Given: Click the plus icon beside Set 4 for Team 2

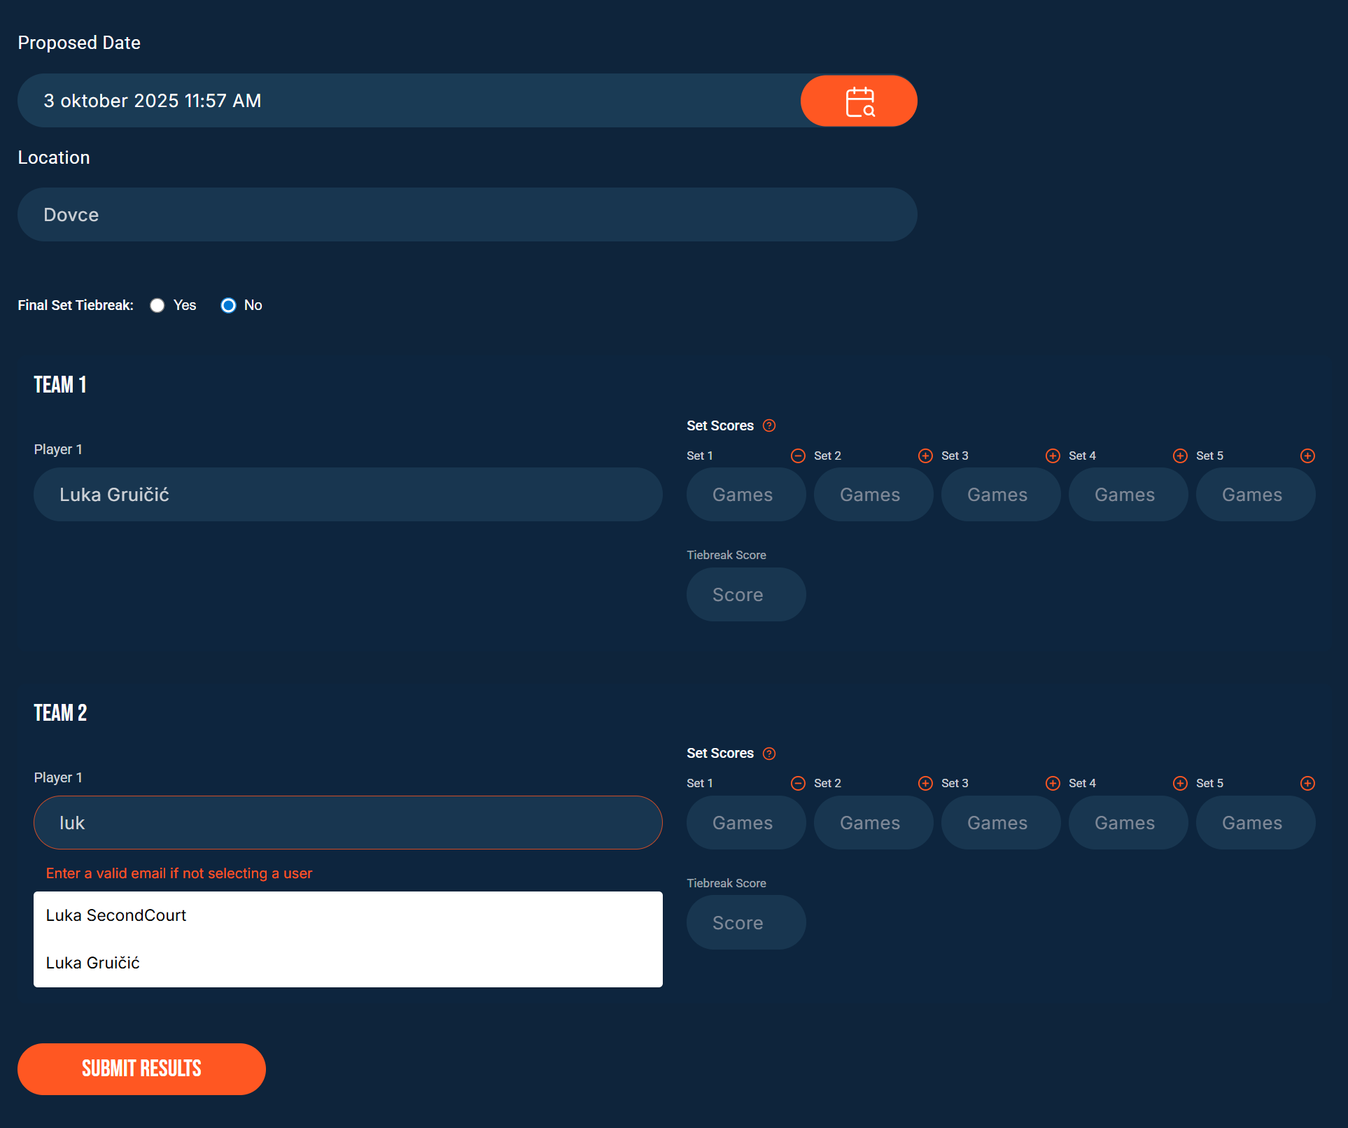Looking at the screenshot, I should click(1180, 783).
